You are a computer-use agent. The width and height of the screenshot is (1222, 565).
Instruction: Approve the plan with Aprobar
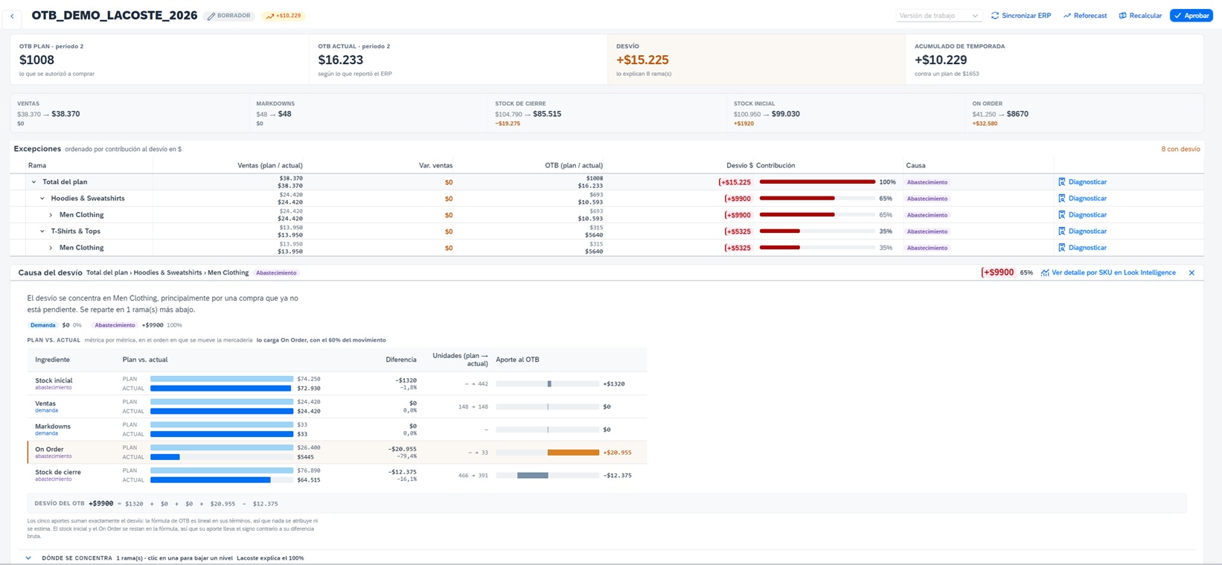1191,16
